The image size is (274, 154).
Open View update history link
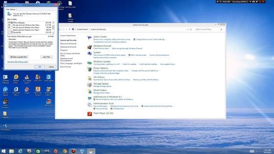point(167,64)
